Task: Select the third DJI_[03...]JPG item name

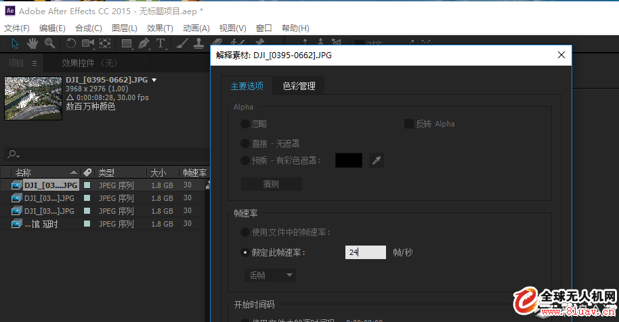Action: tap(49, 211)
